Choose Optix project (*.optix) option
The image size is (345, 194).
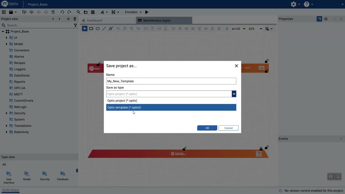click(171, 101)
